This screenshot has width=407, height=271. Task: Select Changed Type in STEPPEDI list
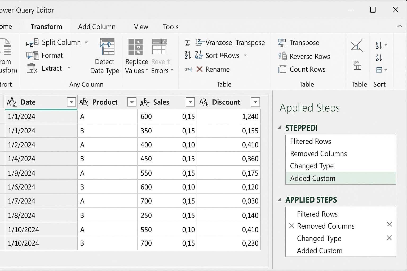click(x=341, y=166)
